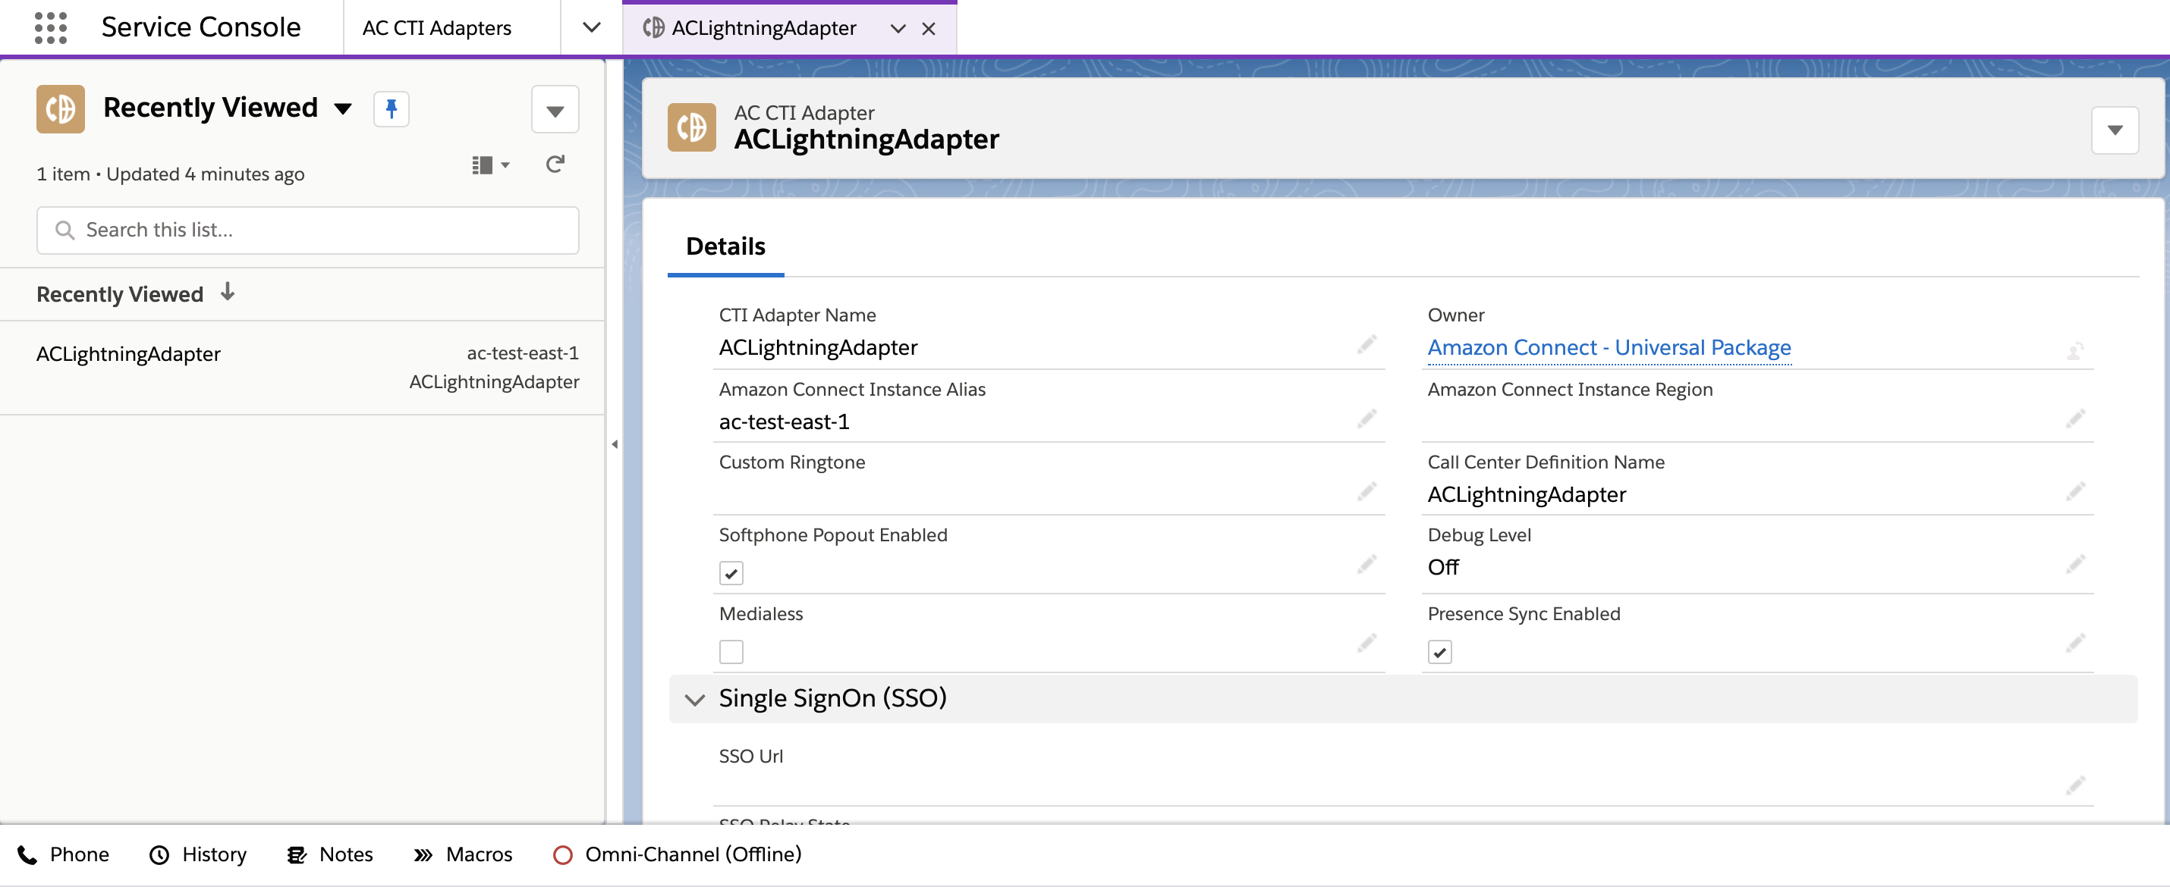Image resolution: width=2170 pixels, height=887 pixels.
Task: Collapse the split view side panel
Action: click(615, 443)
